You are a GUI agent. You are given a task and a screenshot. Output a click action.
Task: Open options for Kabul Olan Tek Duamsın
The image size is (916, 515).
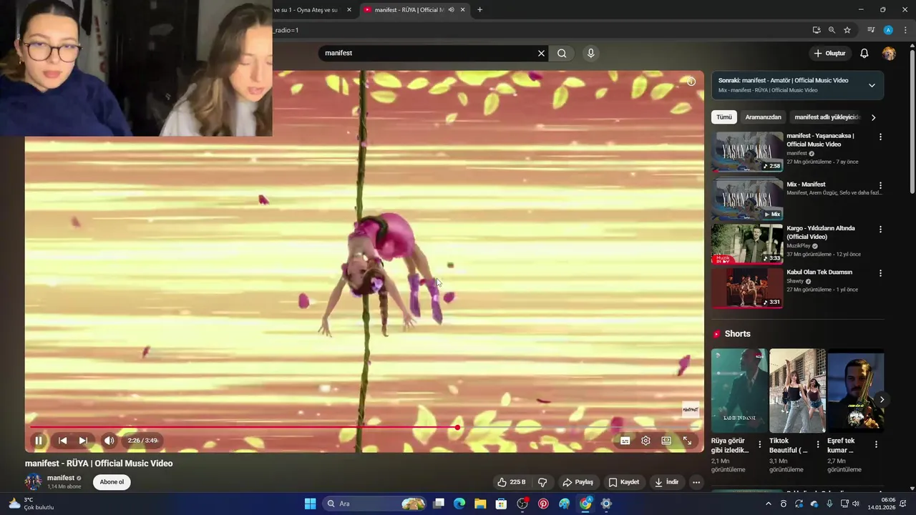(880, 273)
